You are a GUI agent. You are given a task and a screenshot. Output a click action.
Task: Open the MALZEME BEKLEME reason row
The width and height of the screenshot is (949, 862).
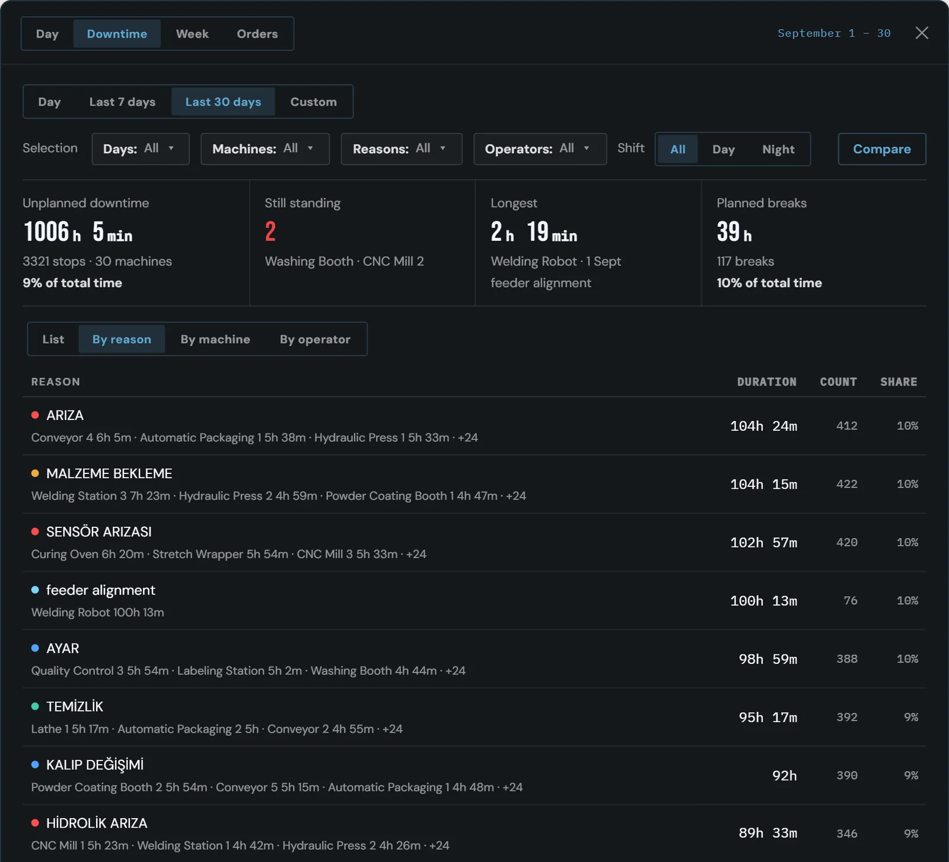point(474,484)
